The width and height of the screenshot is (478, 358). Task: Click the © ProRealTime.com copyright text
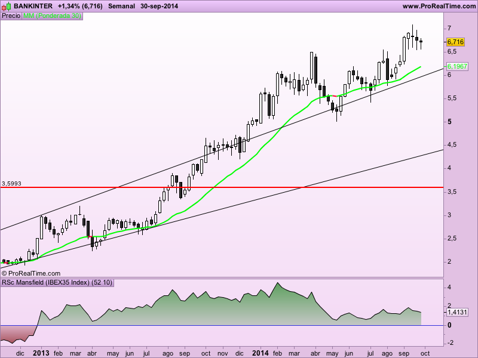pyautogui.click(x=31, y=273)
